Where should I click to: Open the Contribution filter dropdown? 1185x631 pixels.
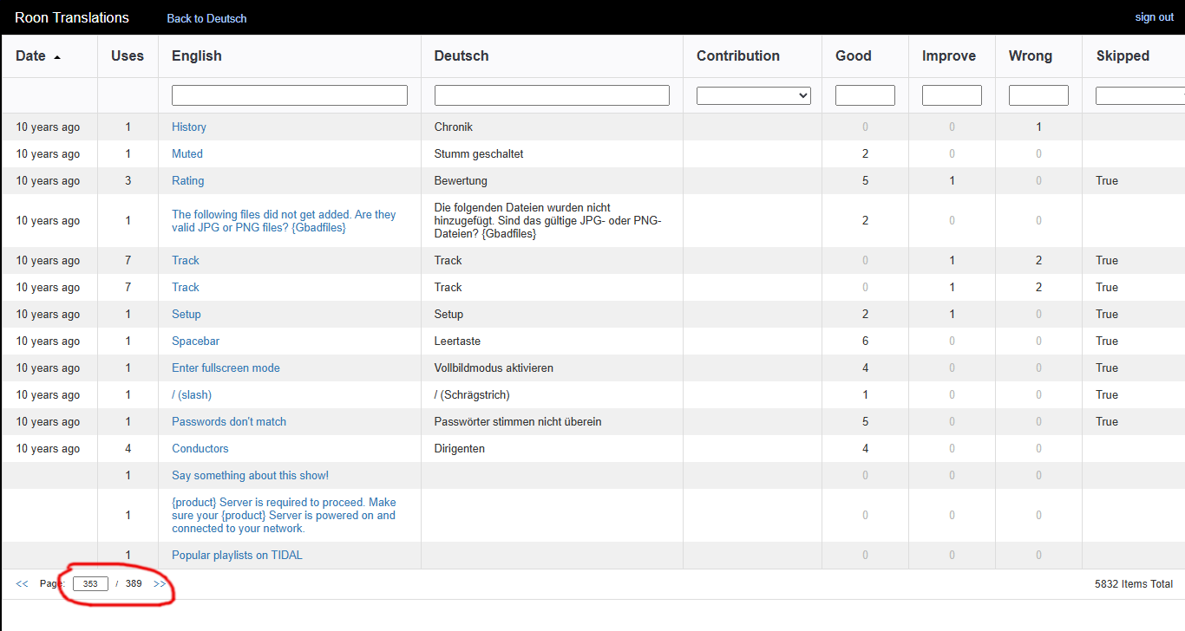753,95
